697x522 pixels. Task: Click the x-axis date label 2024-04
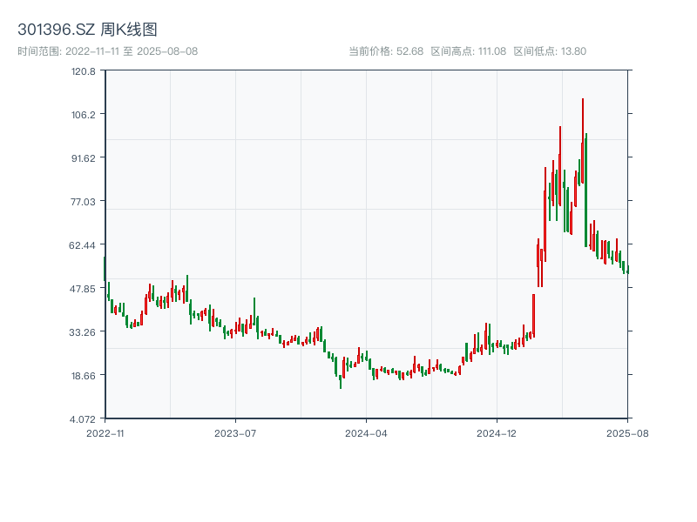coord(366,433)
